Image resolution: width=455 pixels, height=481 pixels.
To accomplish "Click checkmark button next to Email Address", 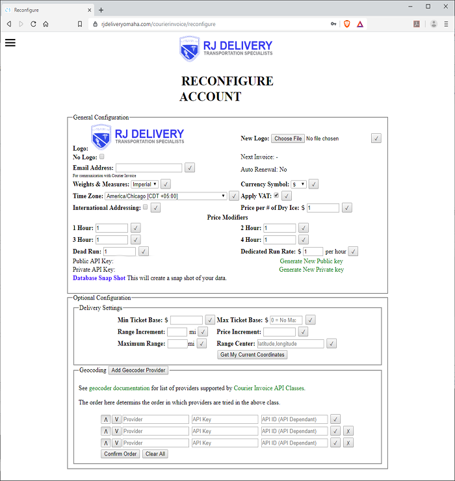I will click(190, 168).
